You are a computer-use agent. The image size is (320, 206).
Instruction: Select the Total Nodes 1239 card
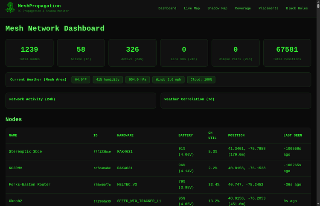point(29,53)
